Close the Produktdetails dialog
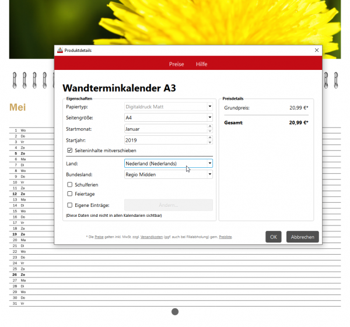350x327 pixels. point(317,50)
